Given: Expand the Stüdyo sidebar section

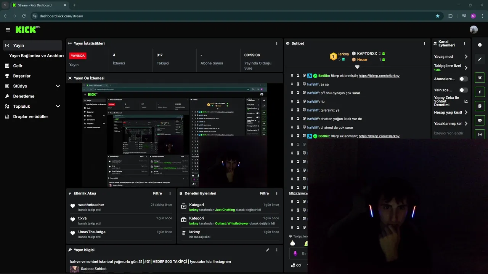Looking at the screenshot, I should 58,86.
